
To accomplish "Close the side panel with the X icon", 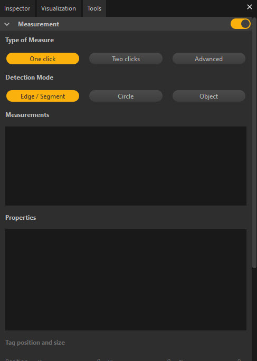I will 250,7.
